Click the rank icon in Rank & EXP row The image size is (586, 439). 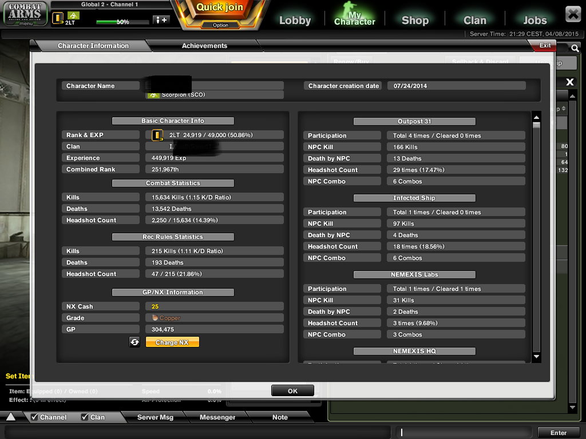tap(157, 135)
